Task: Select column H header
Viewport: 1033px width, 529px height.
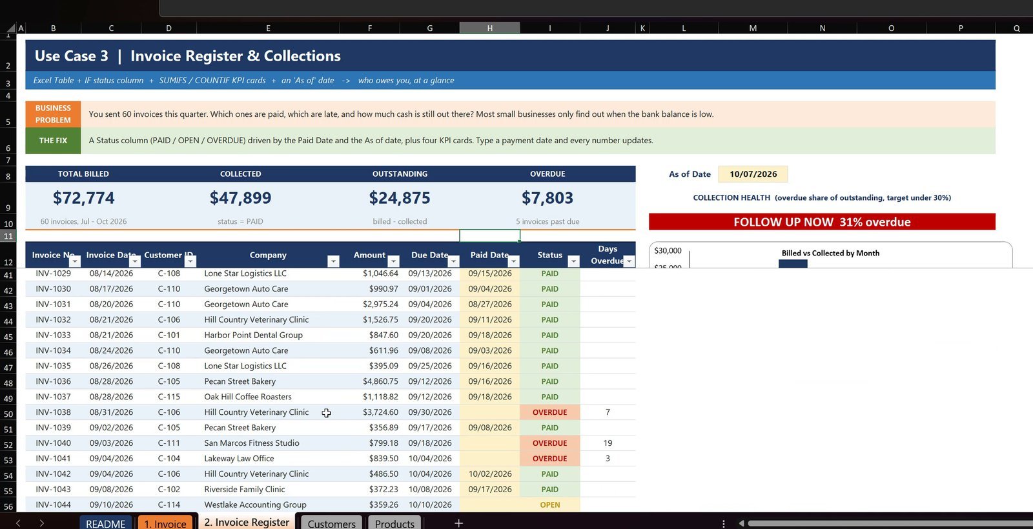Action: [489, 28]
